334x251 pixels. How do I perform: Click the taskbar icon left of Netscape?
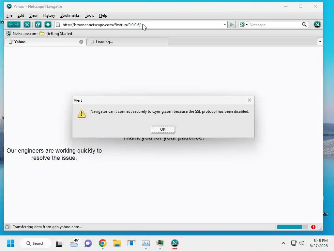click(160, 243)
